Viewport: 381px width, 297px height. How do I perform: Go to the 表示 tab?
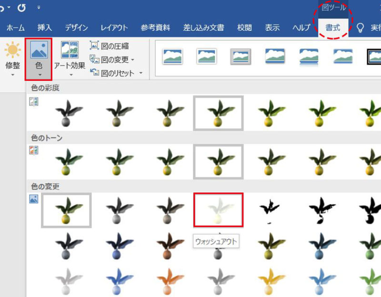click(x=272, y=28)
